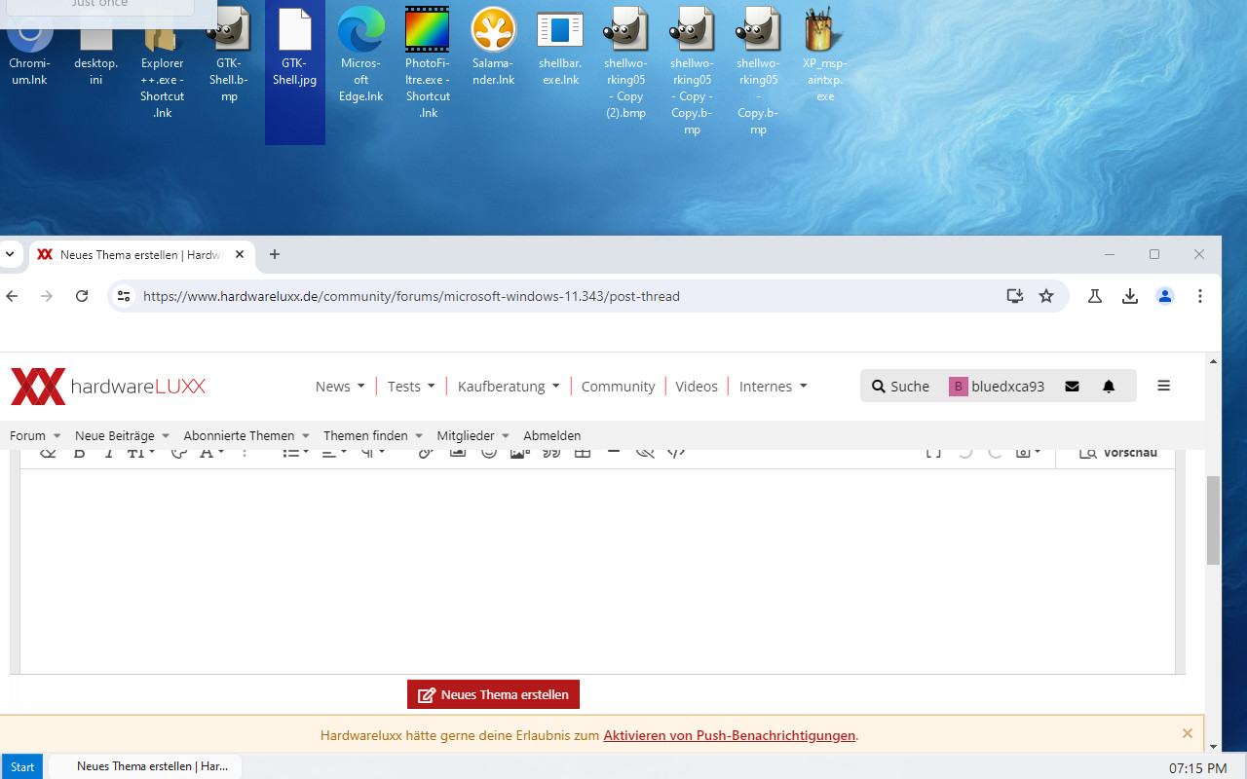Select the GTK-Shell.bmp desktop file
The height and width of the screenshot is (779, 1247).
[x=229, y=55]
